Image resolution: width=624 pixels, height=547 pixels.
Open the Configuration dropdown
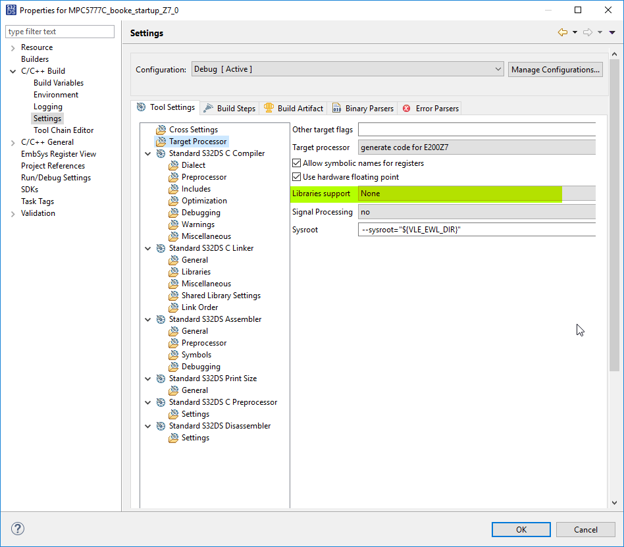[348, 69]
